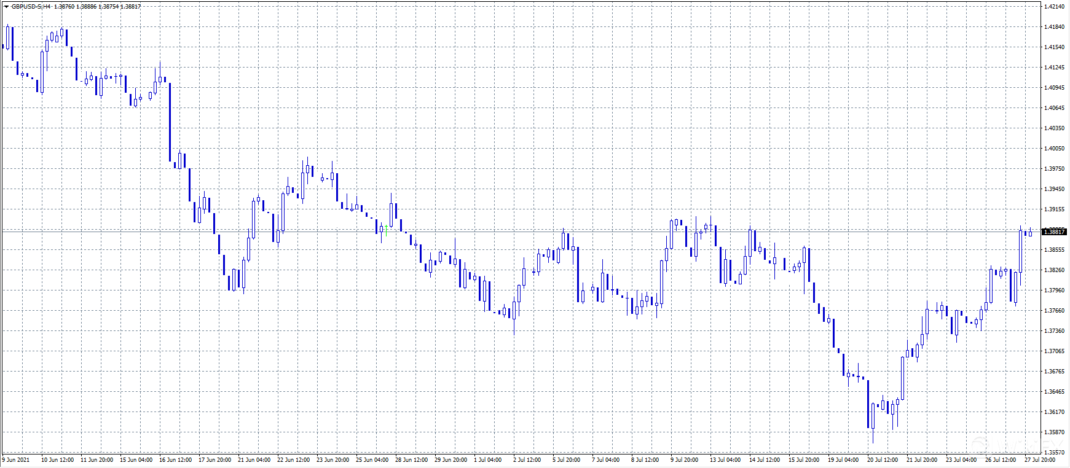Click the 1.41540 price axis label

click(1054, 47)
